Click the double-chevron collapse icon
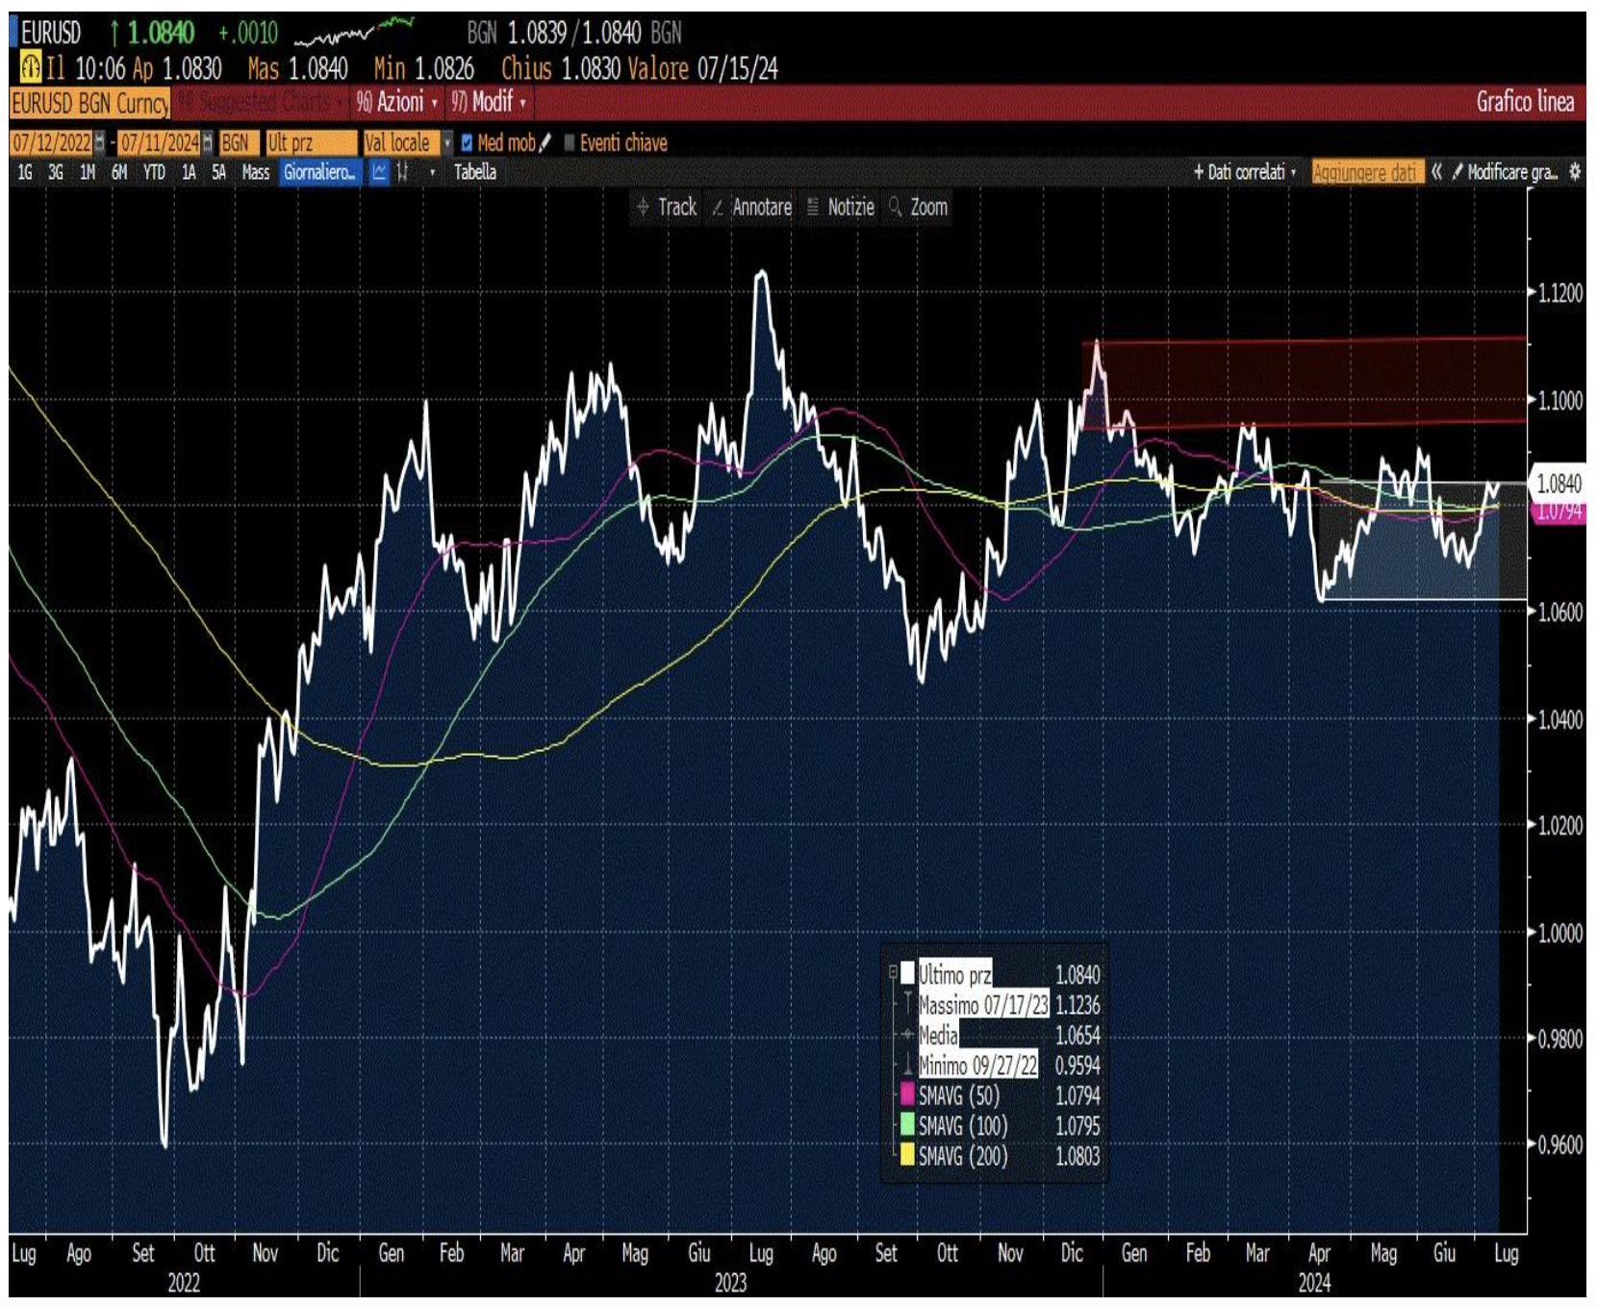 click(1435, 172)
